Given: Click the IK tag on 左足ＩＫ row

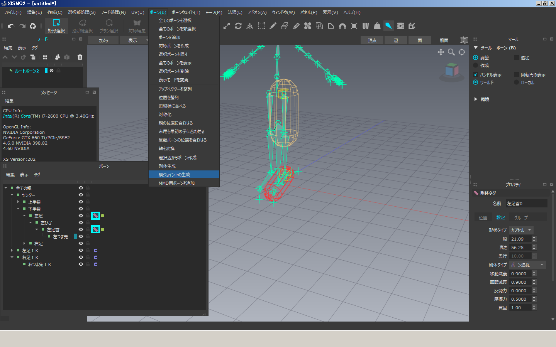Looking at the screenshot, I should (95, 251).
